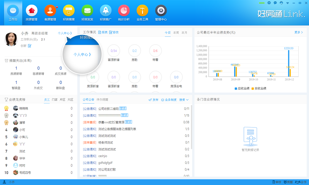Viewport: 309px width, 185px height.
Task: Open 好房搜搜 from the top navigation
Action: click(69, 13)
